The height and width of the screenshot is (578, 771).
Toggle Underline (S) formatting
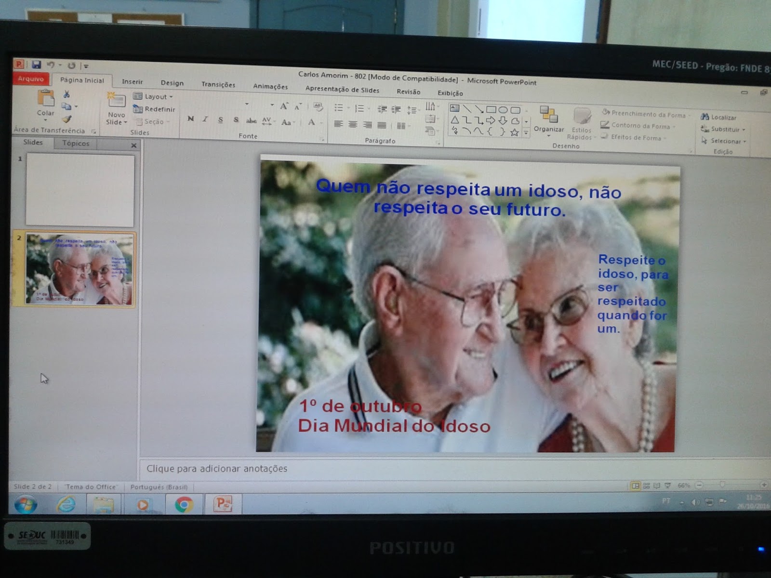220,119
